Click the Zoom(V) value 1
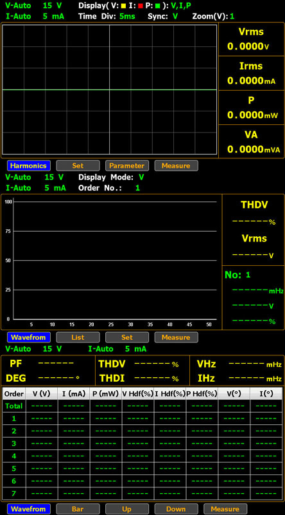This screenshot has width=285, height=515. point(232,16)
